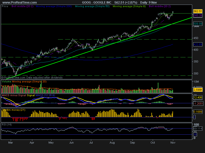
Task: Click the Chaikin money (21) label
Action: 14,110
